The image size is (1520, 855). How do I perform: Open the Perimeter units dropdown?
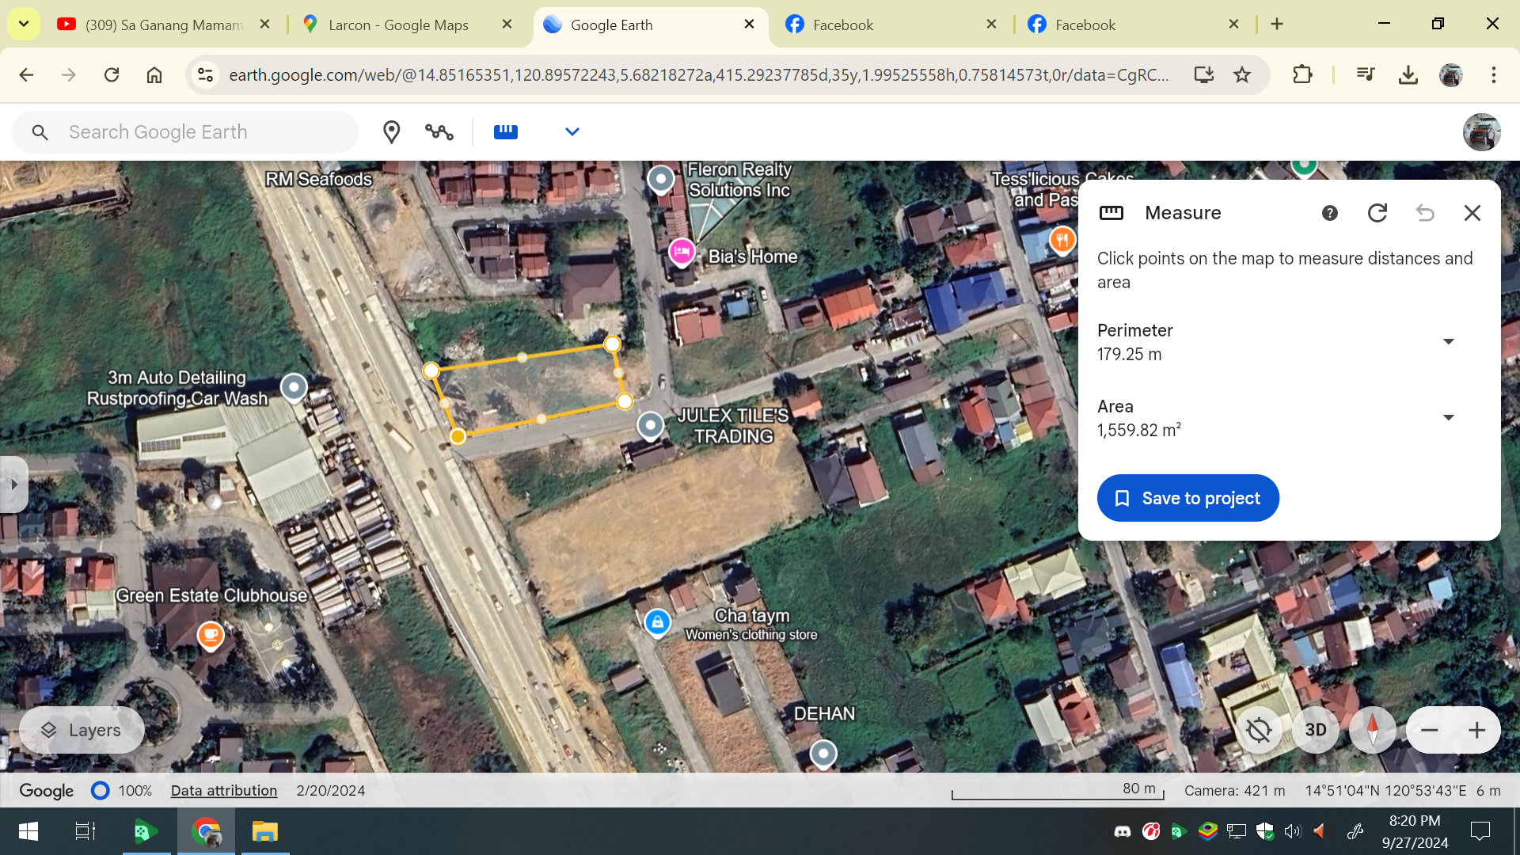tap(1449, 342)
